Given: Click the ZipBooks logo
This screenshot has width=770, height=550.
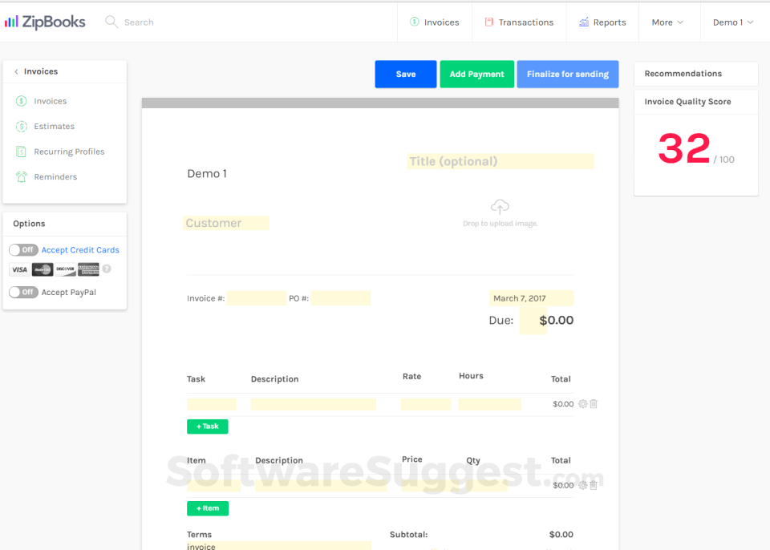Looking at the screenshot, I should (x=45, y=22).
